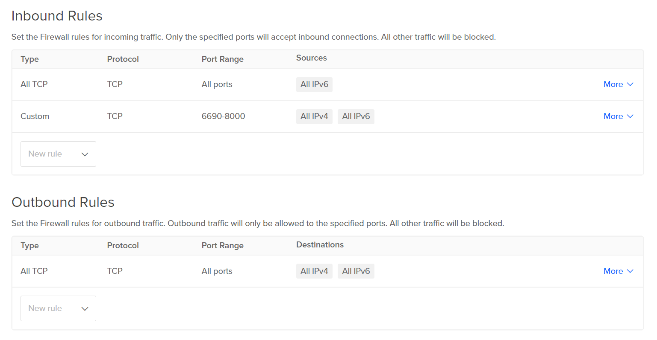Click All IPv6 source tag on inbound All TCP rule
Image resolution: width=657 pixels, height=340 pixels.
tap(314, 84)
